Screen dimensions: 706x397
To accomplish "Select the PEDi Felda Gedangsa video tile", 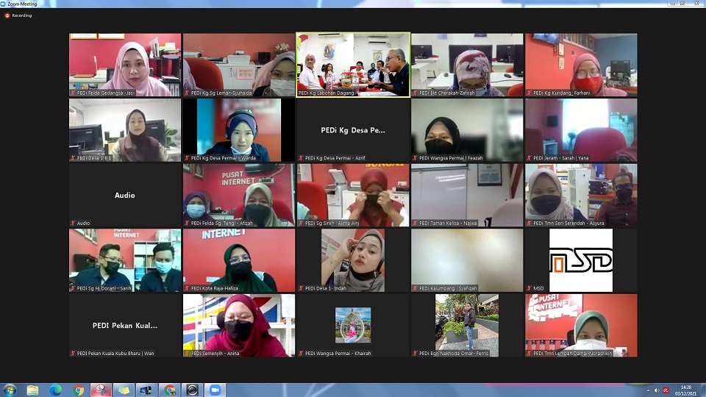I will tap(125, 65).
